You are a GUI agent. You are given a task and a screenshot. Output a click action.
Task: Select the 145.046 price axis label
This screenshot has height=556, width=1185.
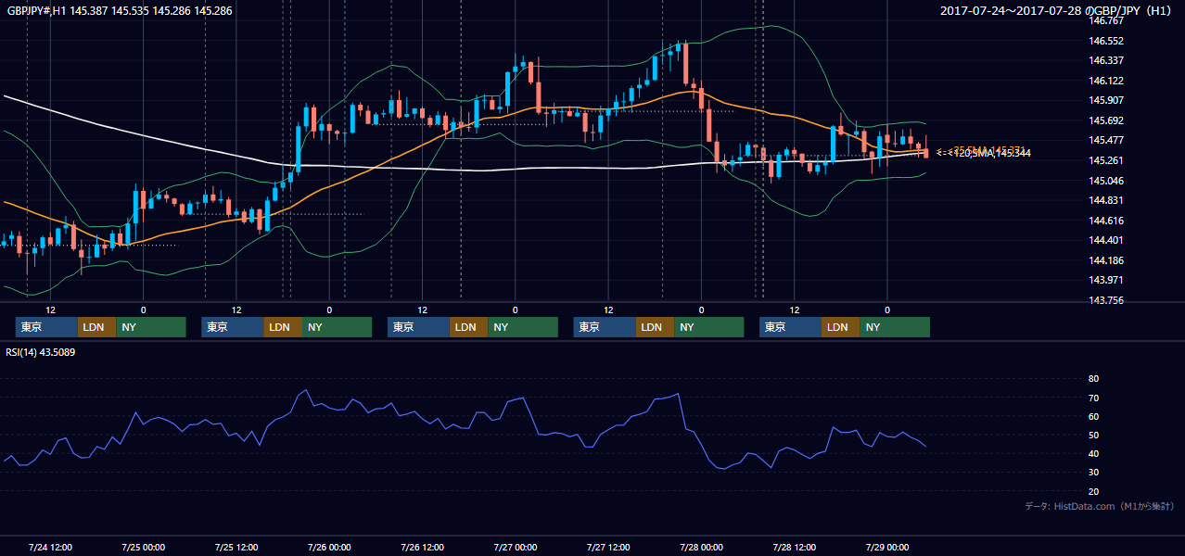click(1106, 181)
